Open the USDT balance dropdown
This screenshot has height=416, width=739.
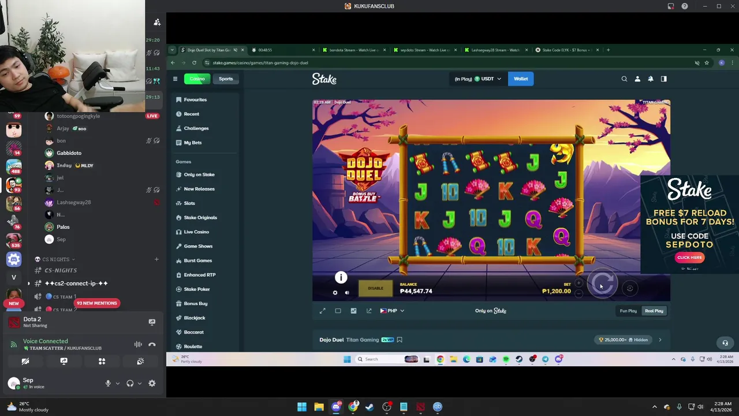coord(478,79)
